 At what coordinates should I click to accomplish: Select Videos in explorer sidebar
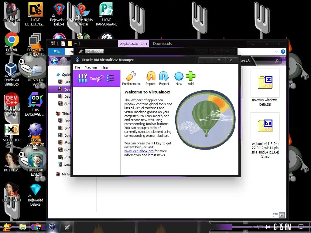coord(64,157)
